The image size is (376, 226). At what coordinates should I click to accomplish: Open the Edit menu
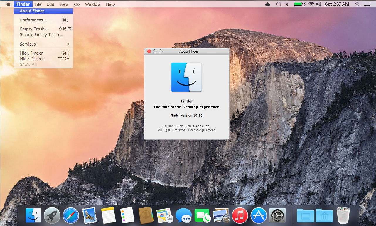50,4
